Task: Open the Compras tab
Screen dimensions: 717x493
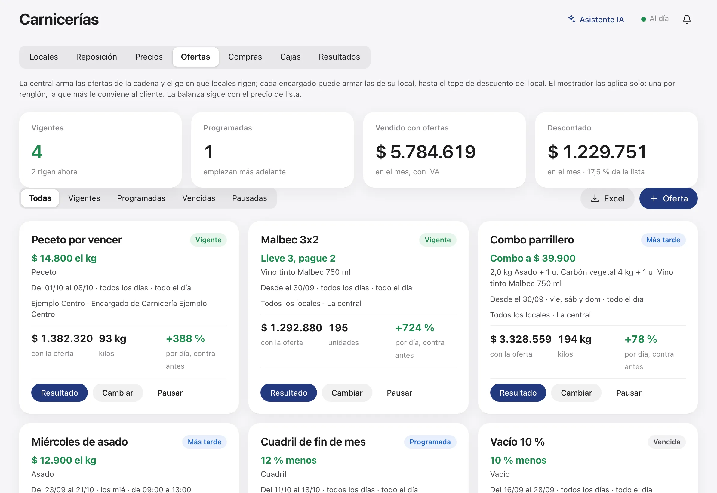Action: point(245,57)
